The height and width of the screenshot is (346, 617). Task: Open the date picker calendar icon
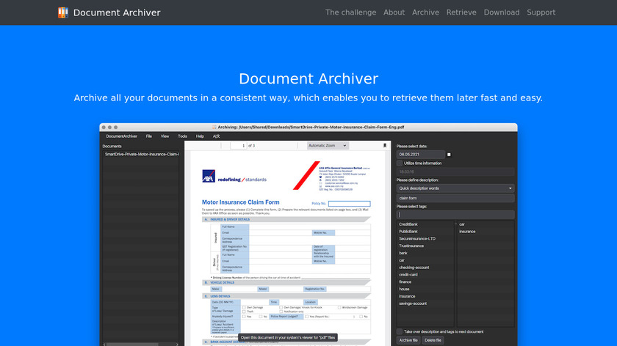[450, 155]
